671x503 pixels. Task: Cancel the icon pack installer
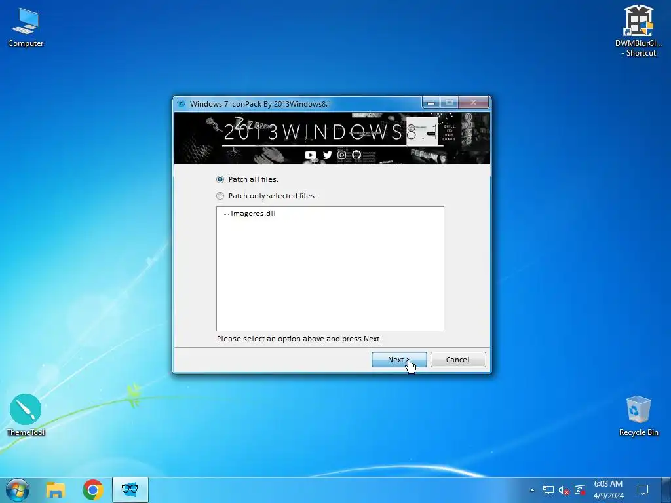coord(458,360)
